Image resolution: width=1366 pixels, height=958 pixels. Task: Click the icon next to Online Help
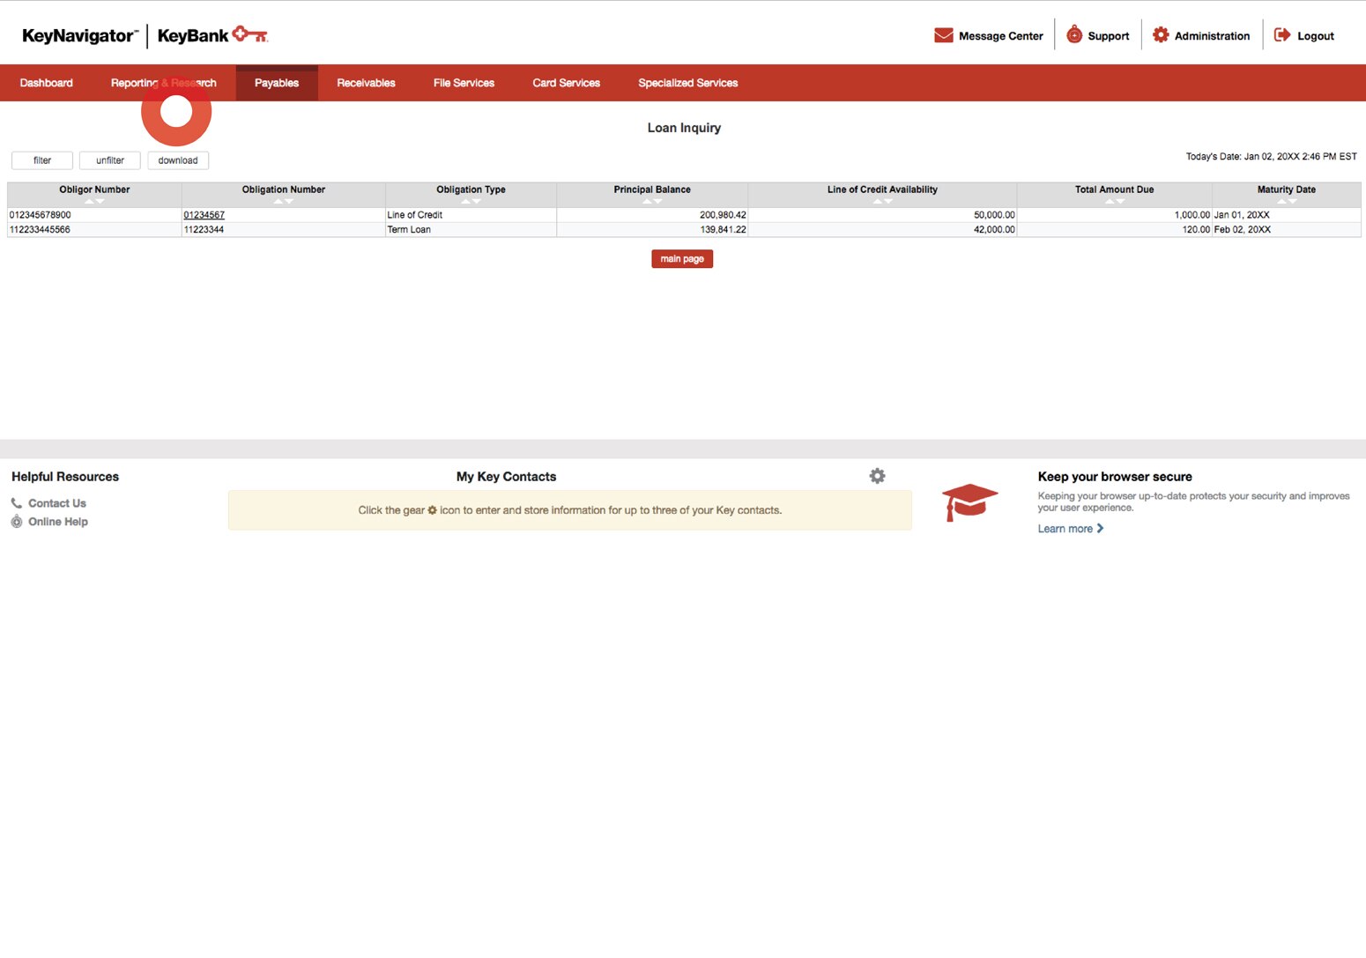(16, 521)
